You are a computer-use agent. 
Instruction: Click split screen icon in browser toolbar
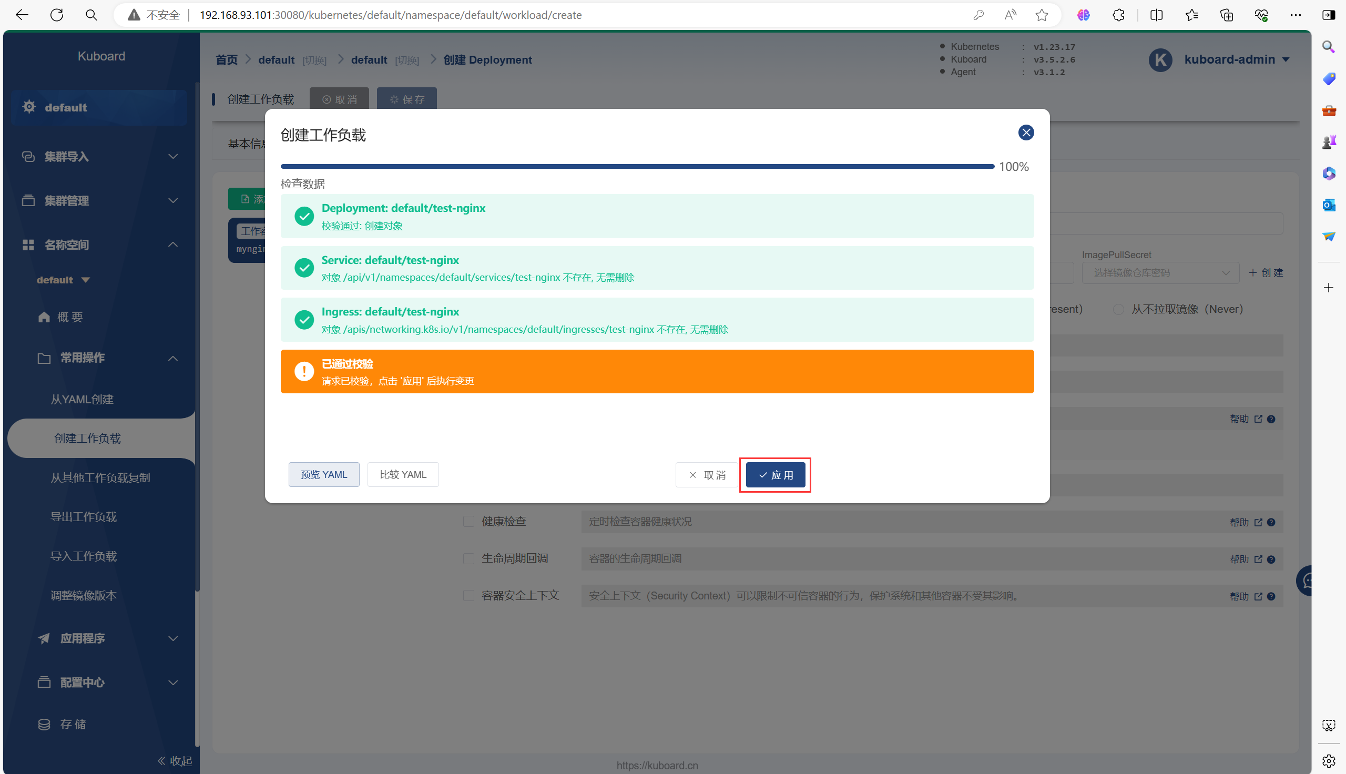click(1156, 15)
